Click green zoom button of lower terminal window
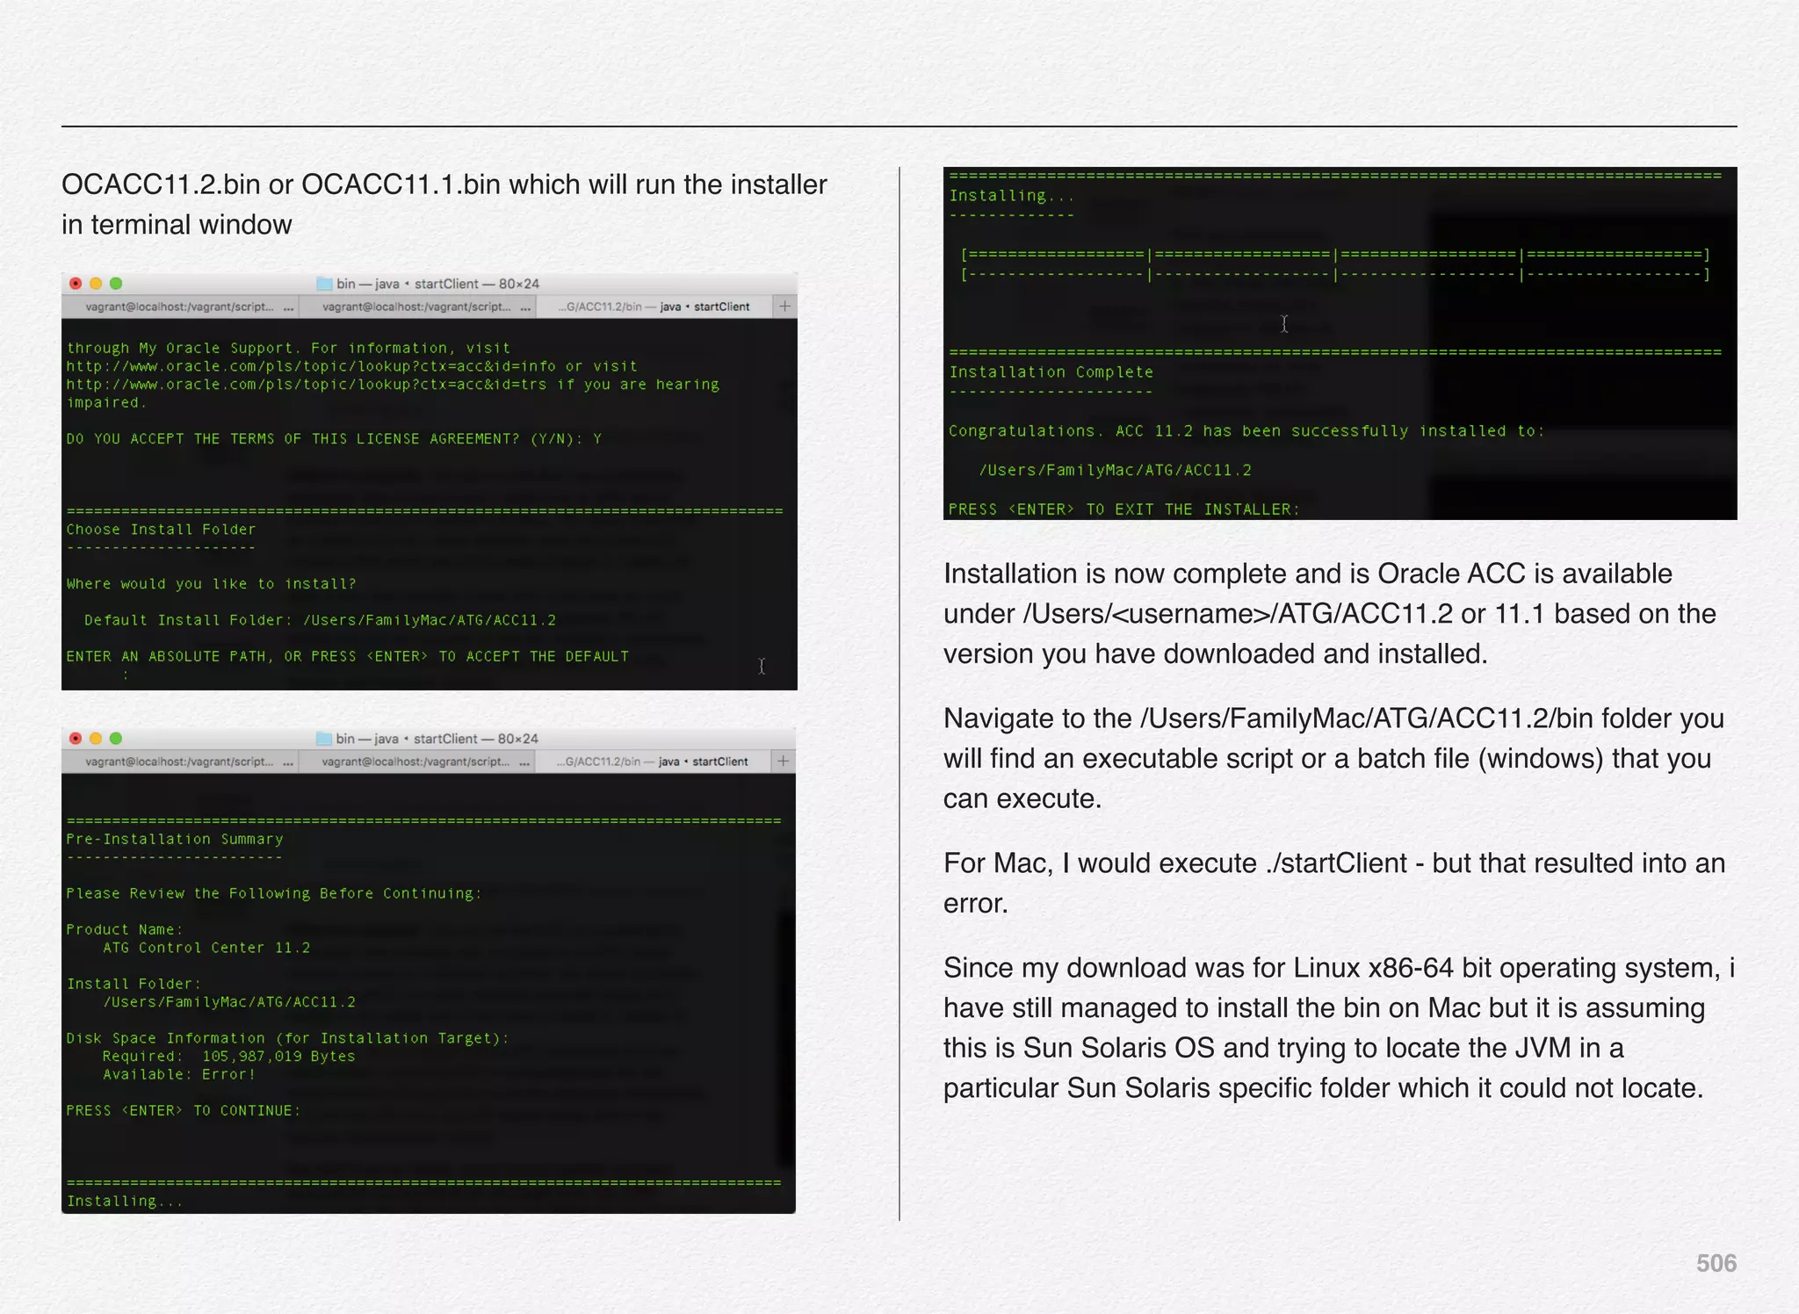 (x=116, y=739)
